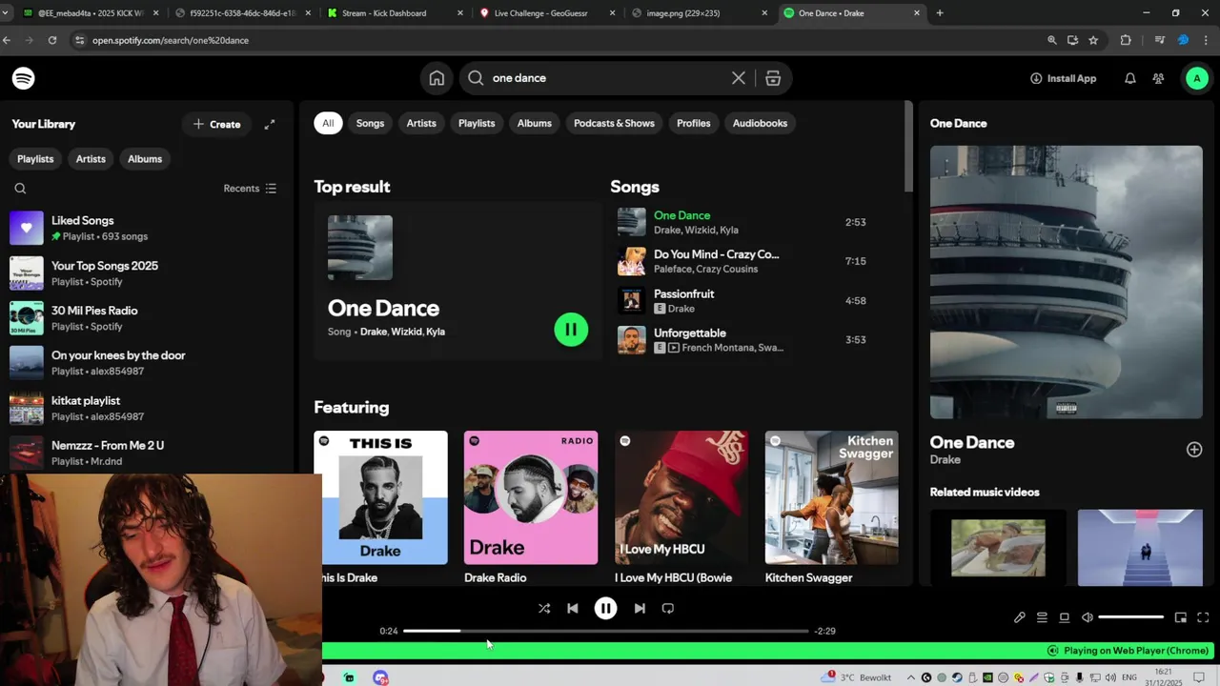Open the green profile avatar 'A'
The height and width of the screenshot is (686, 1220).
click(x=1196, y=78)
